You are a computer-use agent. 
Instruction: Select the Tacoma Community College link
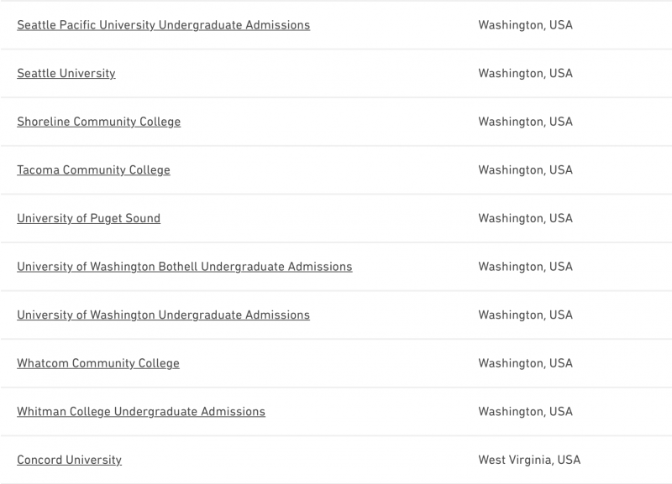93,170
